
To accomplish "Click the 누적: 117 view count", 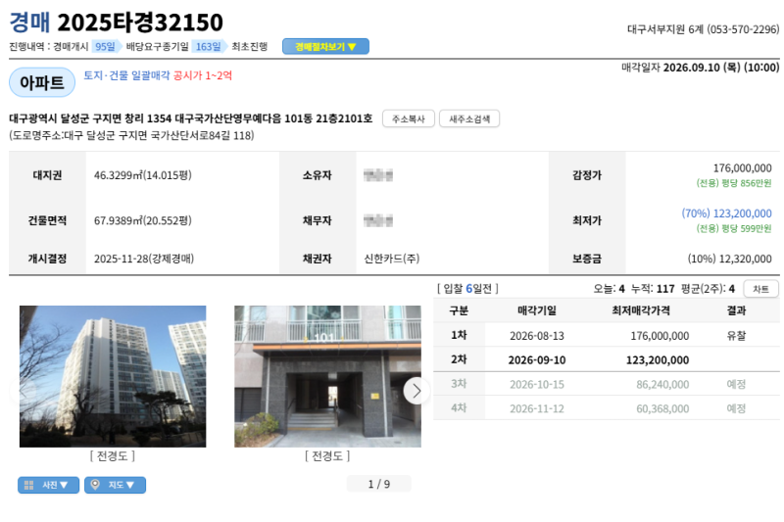I will pyautogui.click(x=653, y=289).
